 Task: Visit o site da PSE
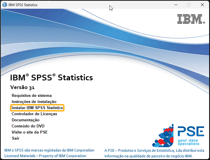pyautogui.click(x=29, y=132)
